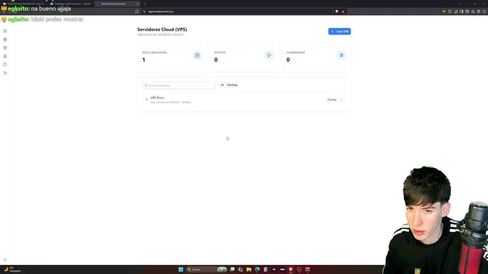Open the site information icon beside the URL

[x=144, y=11]
